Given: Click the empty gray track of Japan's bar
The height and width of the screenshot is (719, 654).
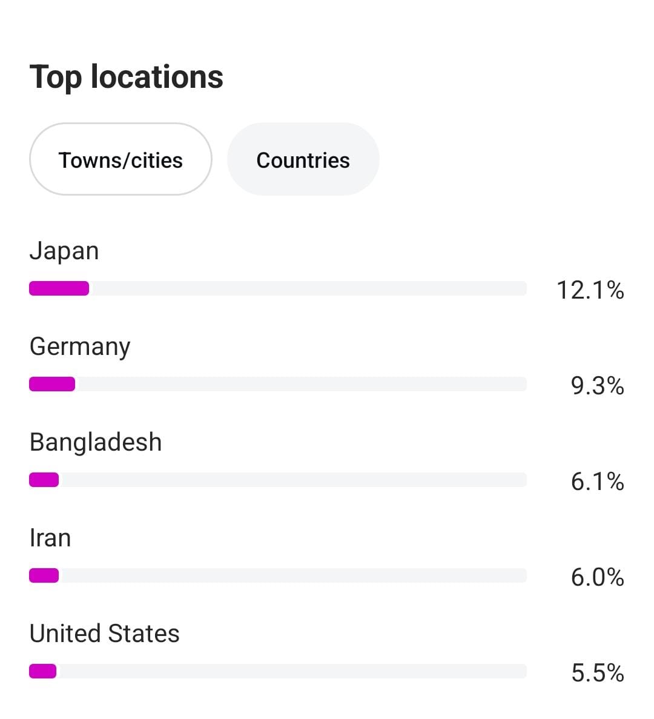Looking at the screenshot, I should 308,288.
